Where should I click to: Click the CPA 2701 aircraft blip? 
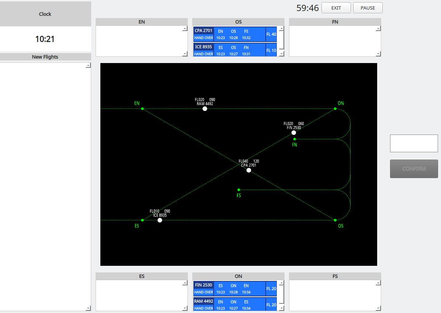[x=249, y=170]
